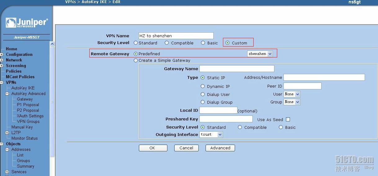Toggle the Use As Seed checkbox
The width and height of the screenshot is (378, 176).
pos(288,120)
